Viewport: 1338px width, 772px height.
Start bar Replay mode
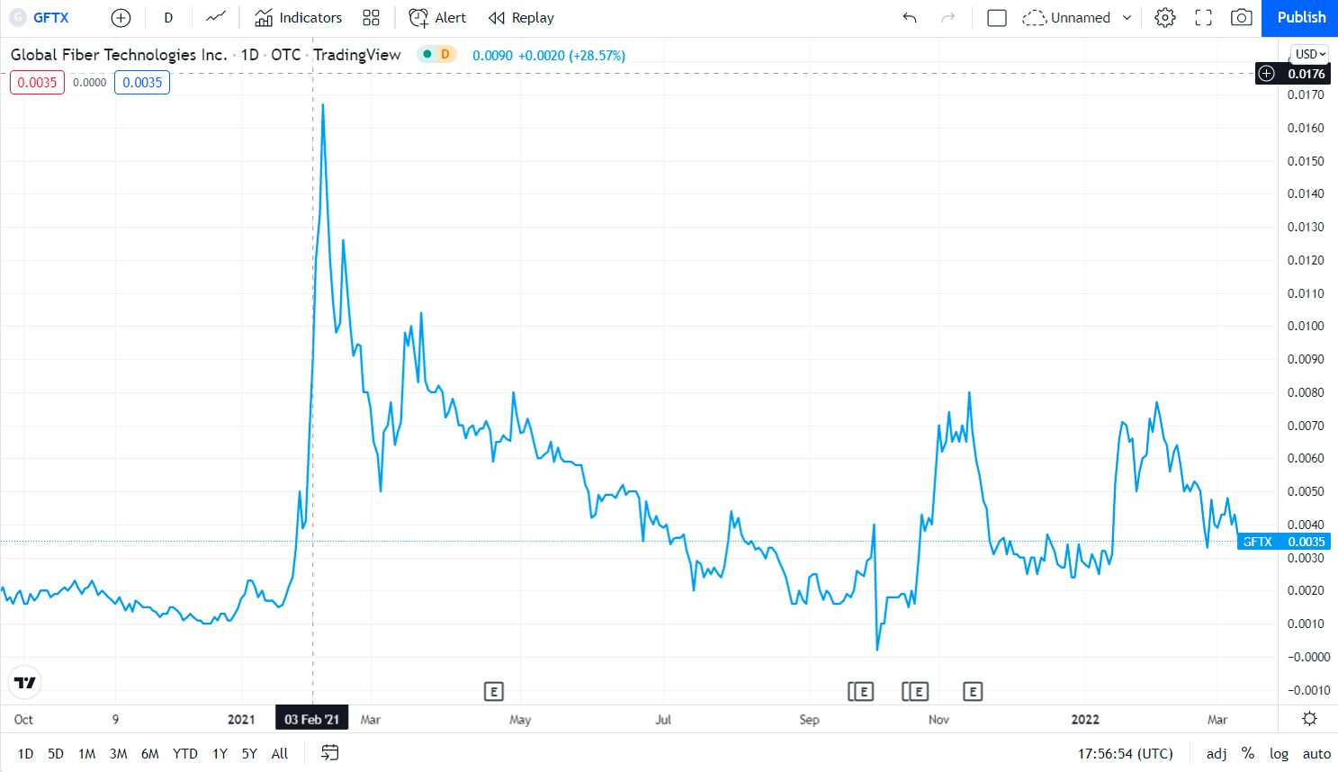click(521, 18)
